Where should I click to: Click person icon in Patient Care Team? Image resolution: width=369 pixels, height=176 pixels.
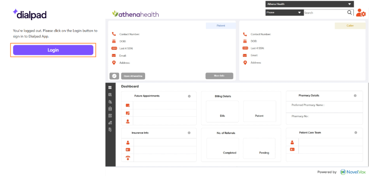292,142
